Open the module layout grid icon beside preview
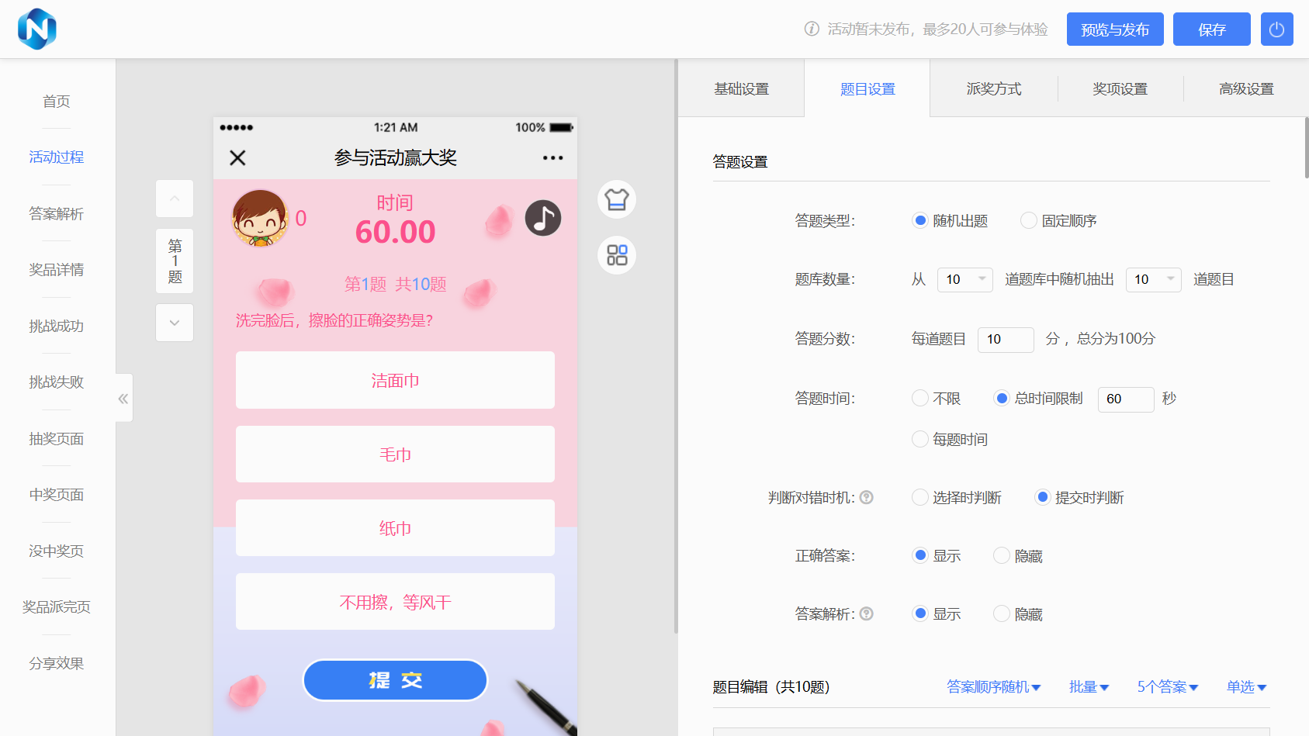 click(616, 255)
